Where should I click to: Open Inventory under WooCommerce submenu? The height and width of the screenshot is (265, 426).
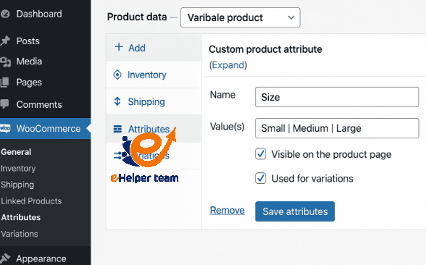[x=18, y=169]
